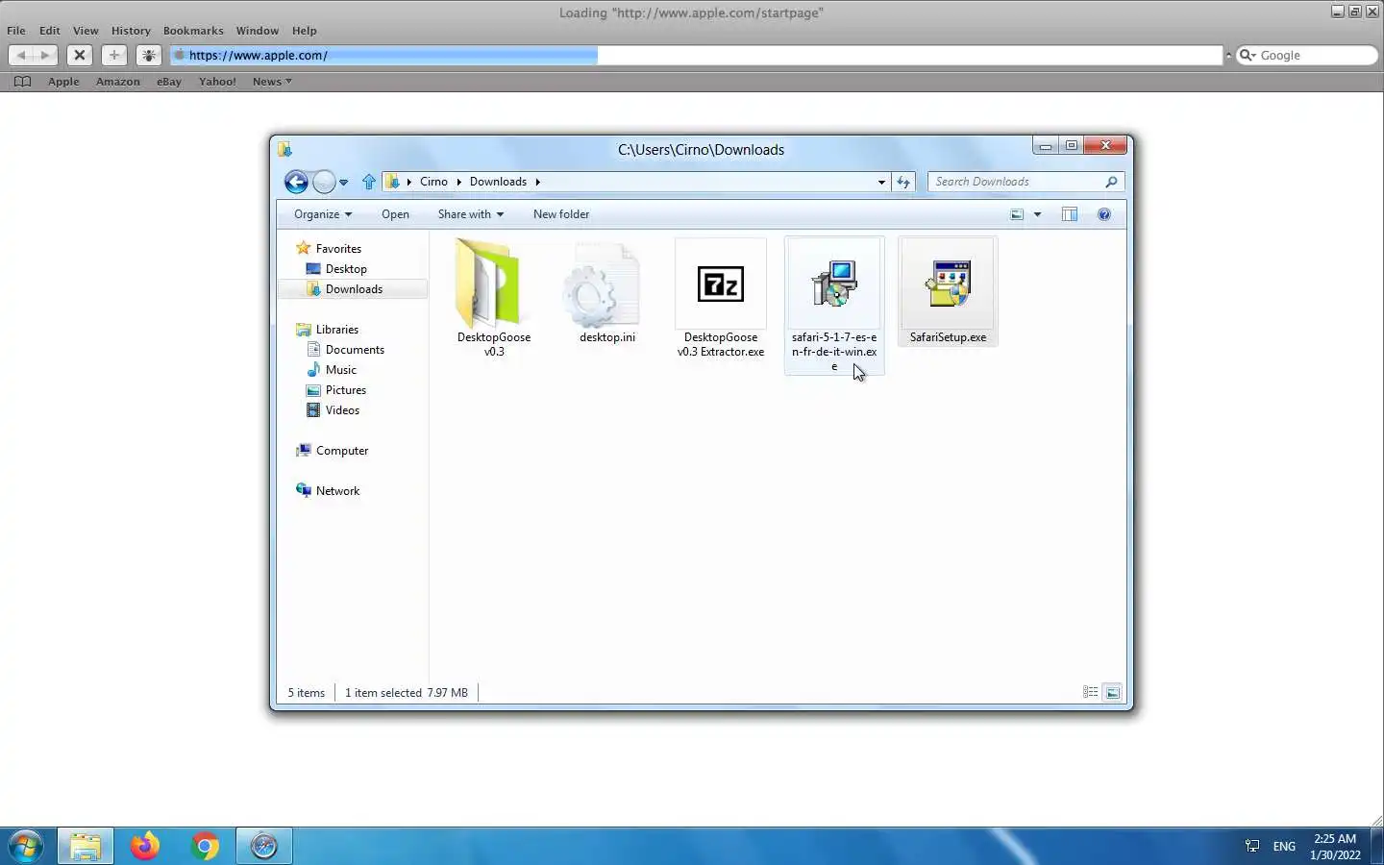This screenshot has height=865, width=1384.
Task: Open Share with dropdown
Action: click(471, 214)
